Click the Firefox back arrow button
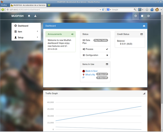The width and height of the screenshot is (163, 132). [3, 10]
